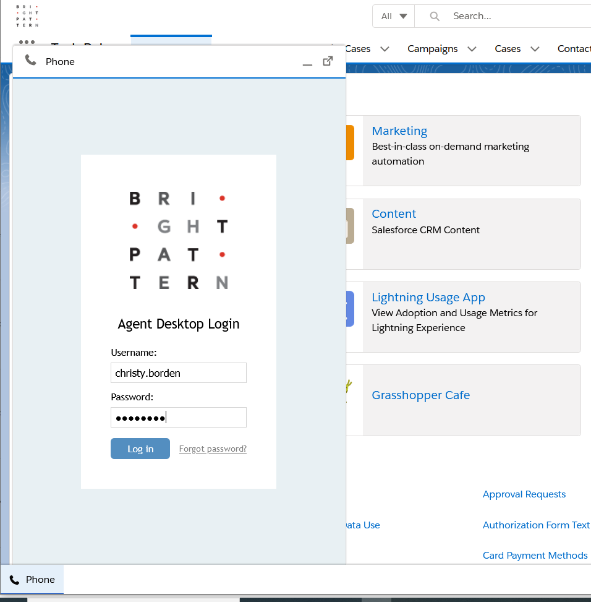Pop out the Phone panel window

[x=328, y=61]
